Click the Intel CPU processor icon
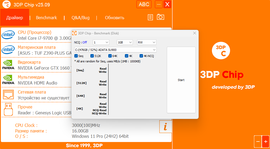The image size is (270, 149). tap(8, 35)
